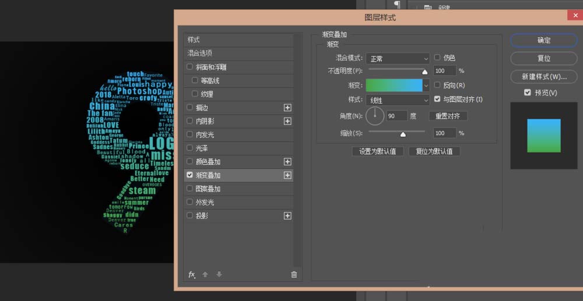Click the 重置对齐 reset alignment button
This screenshot has height=301, width=583.
tap(448, 116)
